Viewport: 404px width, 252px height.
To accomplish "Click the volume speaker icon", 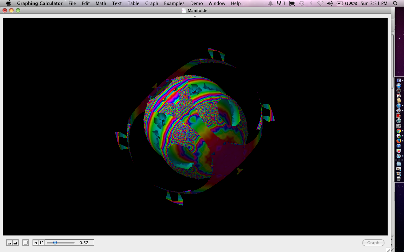I will tap(330, 3).
